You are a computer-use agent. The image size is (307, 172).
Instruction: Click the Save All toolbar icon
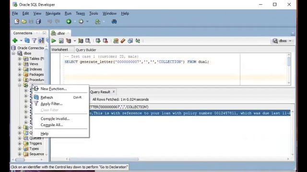(x=38, y=21)
